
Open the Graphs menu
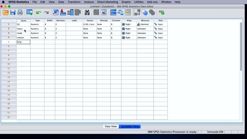[x=126, y=2]
